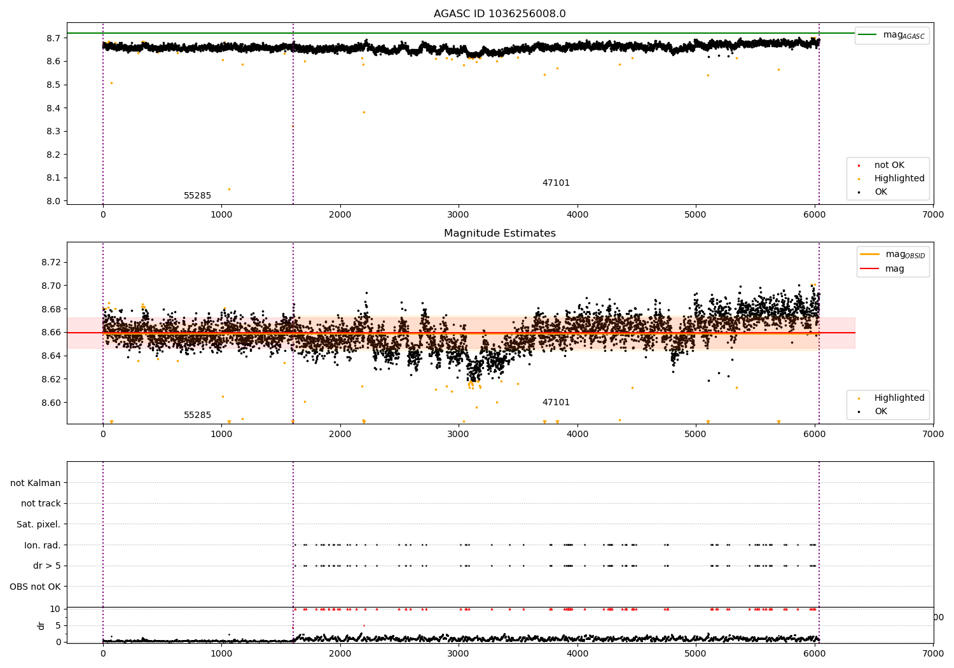This screenshot has height=668, width=954.
Task: Click label 47101 in the Magnitude Estimates plot
Action: click(556, 403)
